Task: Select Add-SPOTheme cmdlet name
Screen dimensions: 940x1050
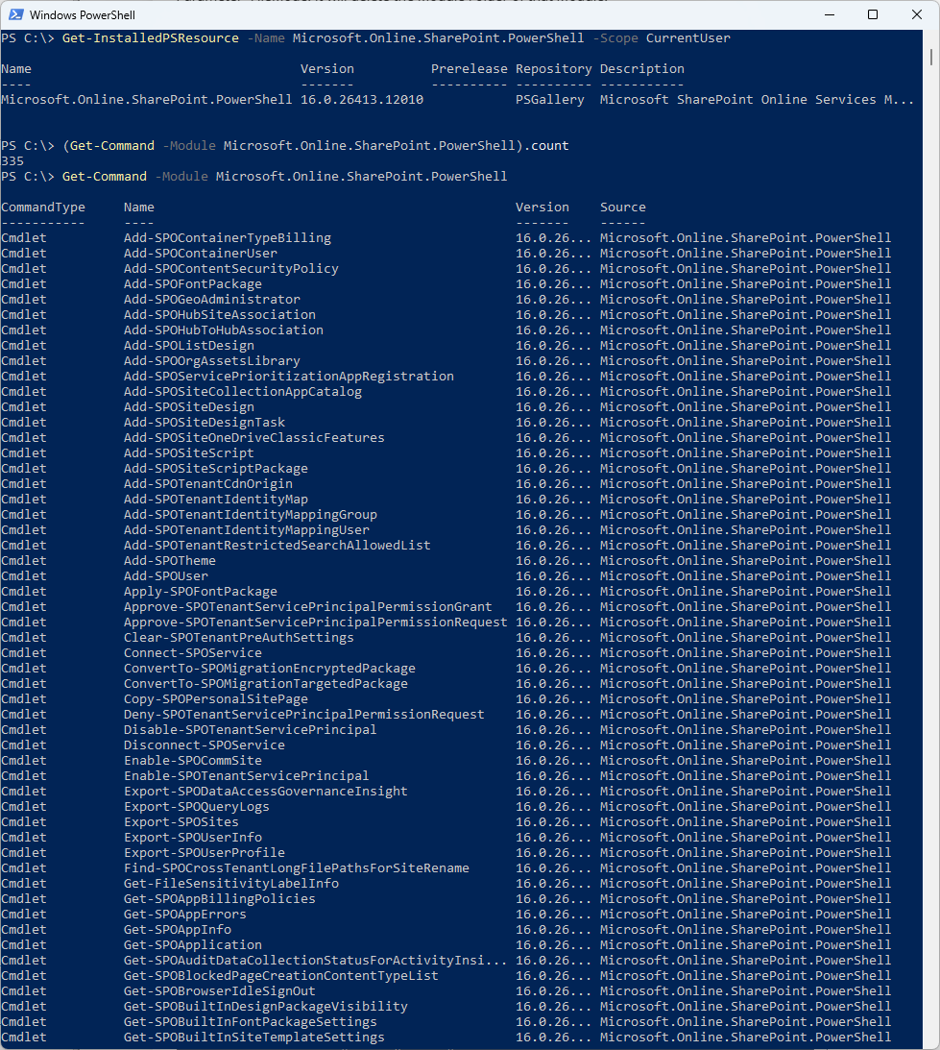Action: 169,561
